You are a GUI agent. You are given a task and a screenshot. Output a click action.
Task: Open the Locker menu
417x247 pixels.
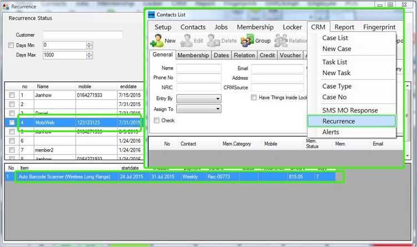pyautogui.click(x=292, y=27)
